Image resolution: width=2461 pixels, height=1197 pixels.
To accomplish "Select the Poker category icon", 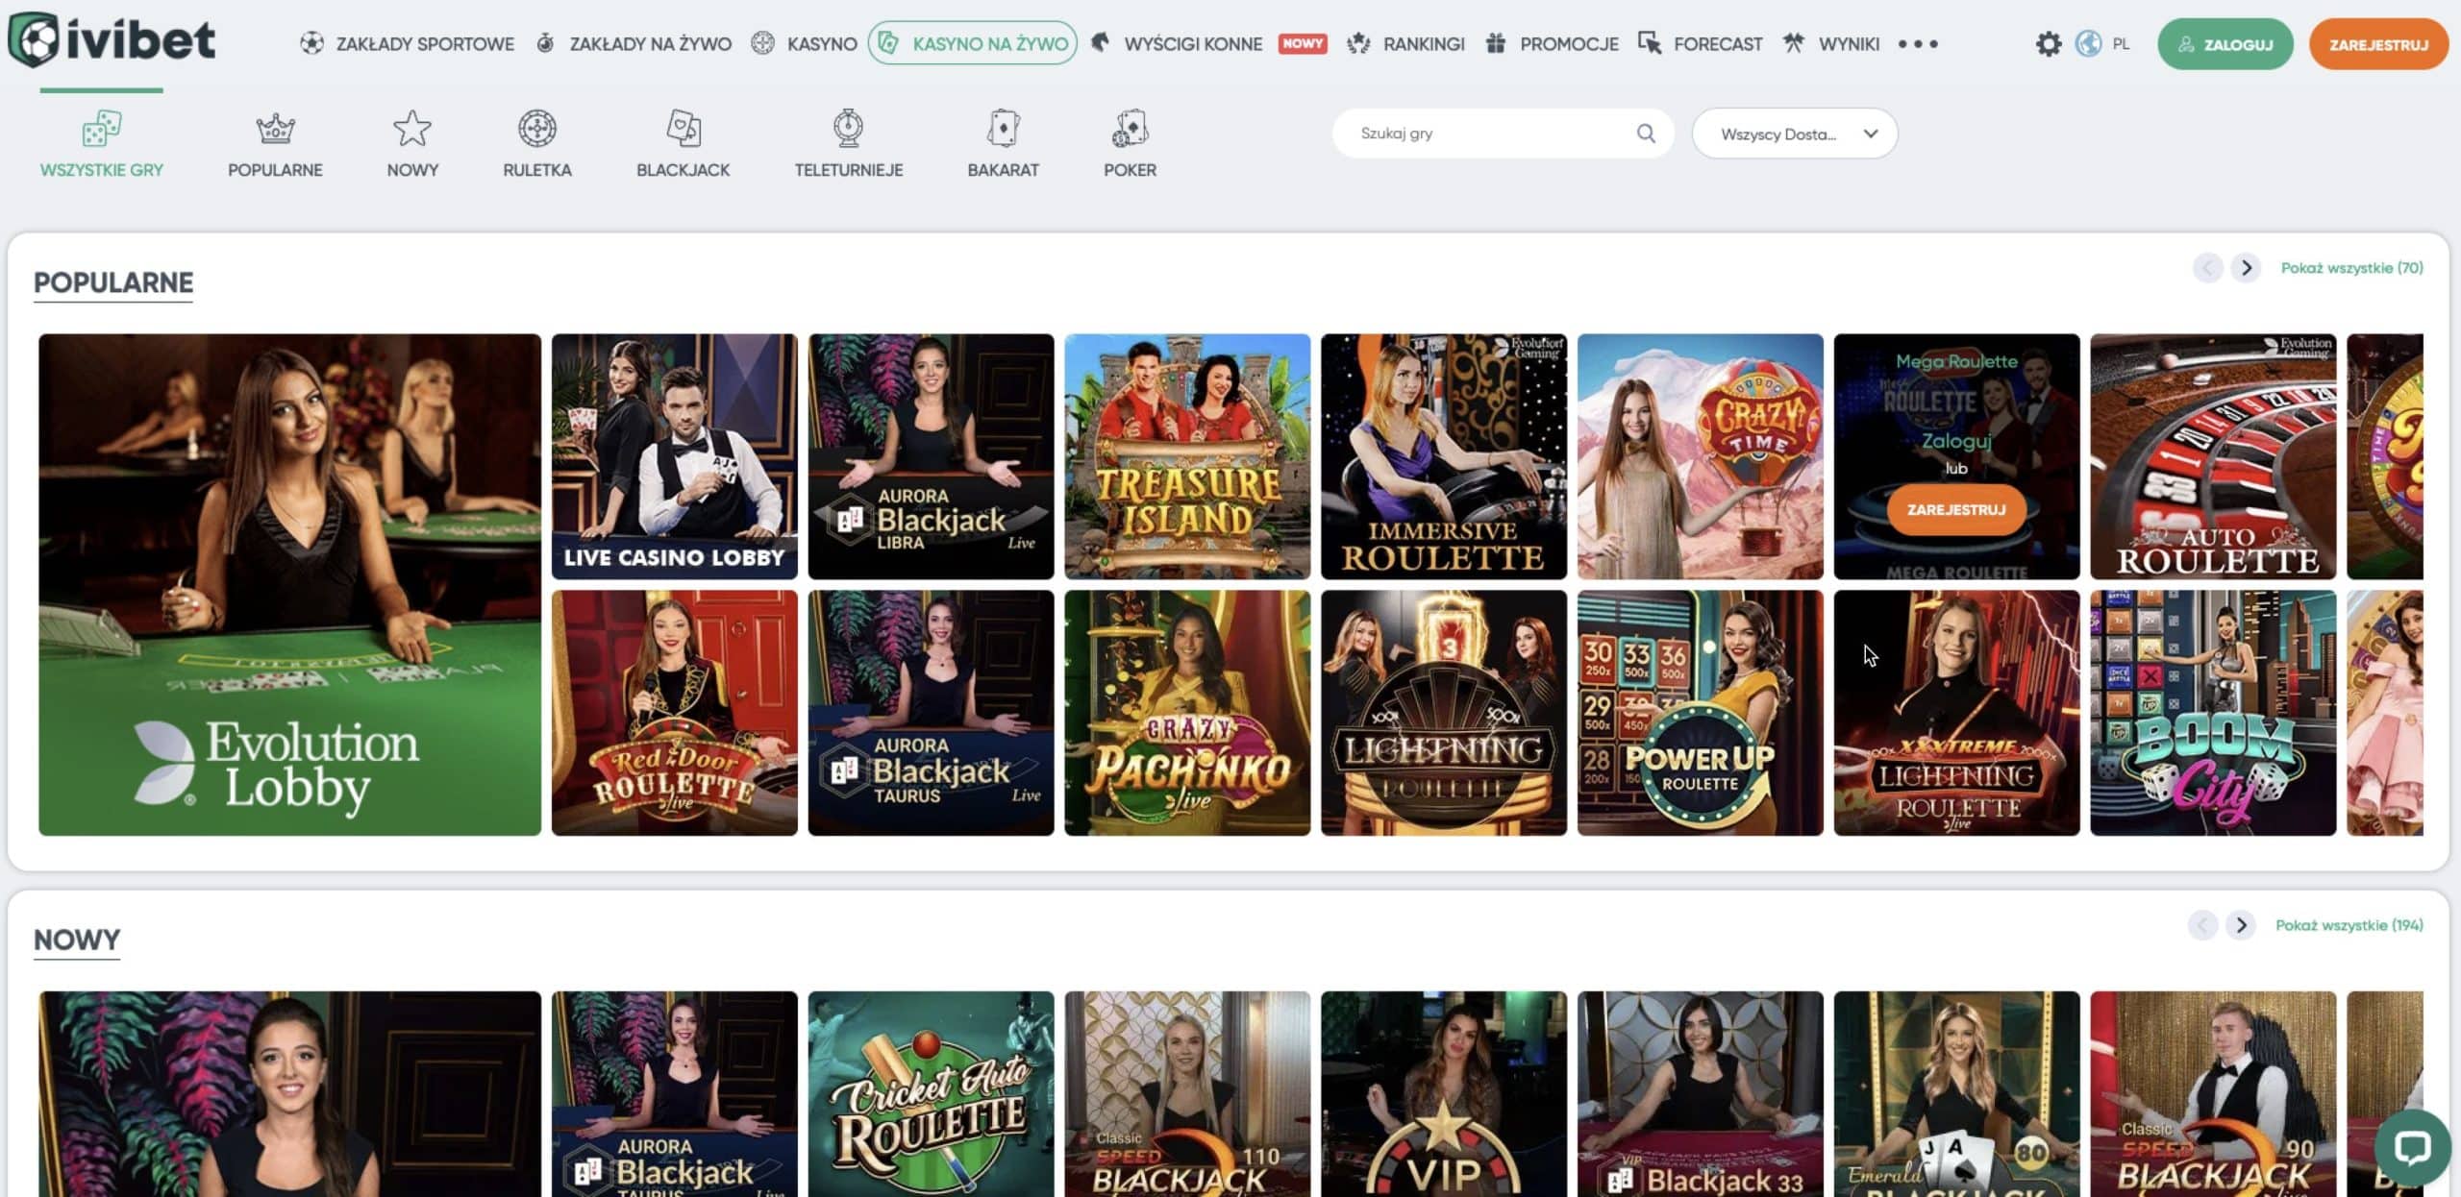I will [x=1130, y=129].
